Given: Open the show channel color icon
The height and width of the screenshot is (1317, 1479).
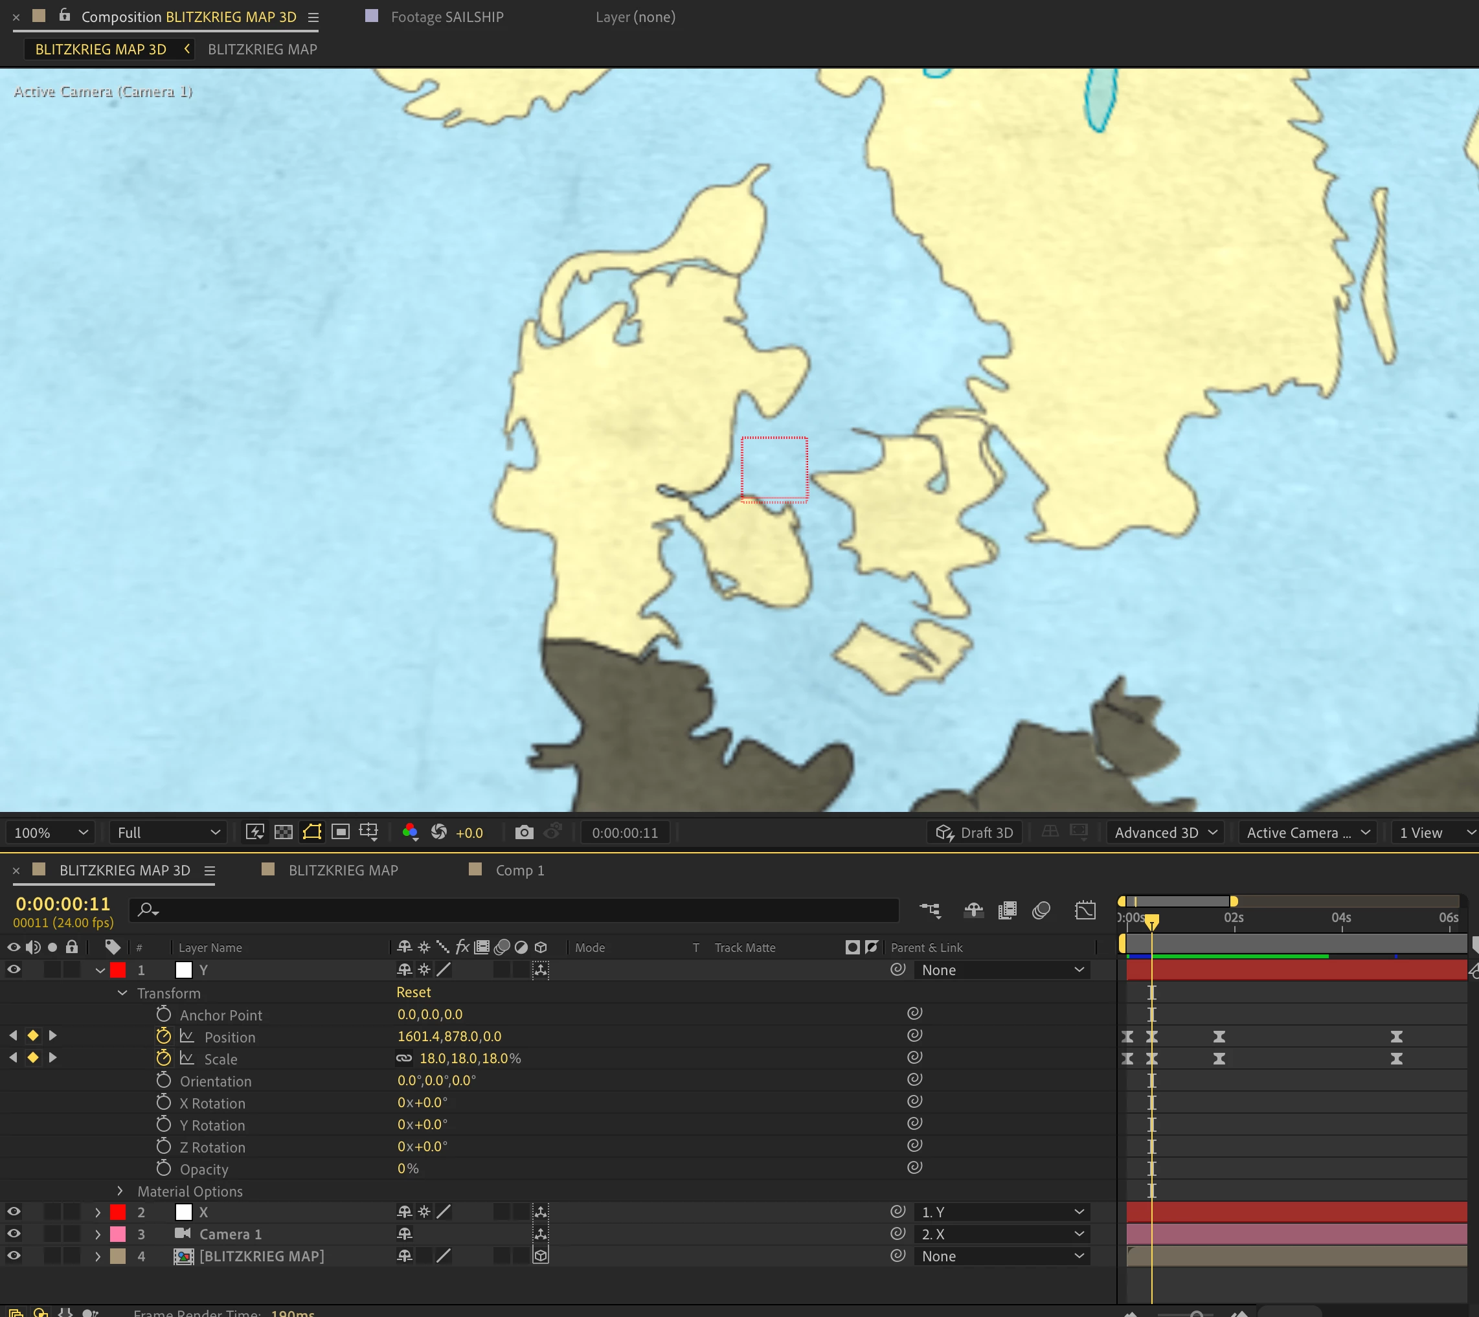Looking at the screenshot, I should tap(409, 832).
